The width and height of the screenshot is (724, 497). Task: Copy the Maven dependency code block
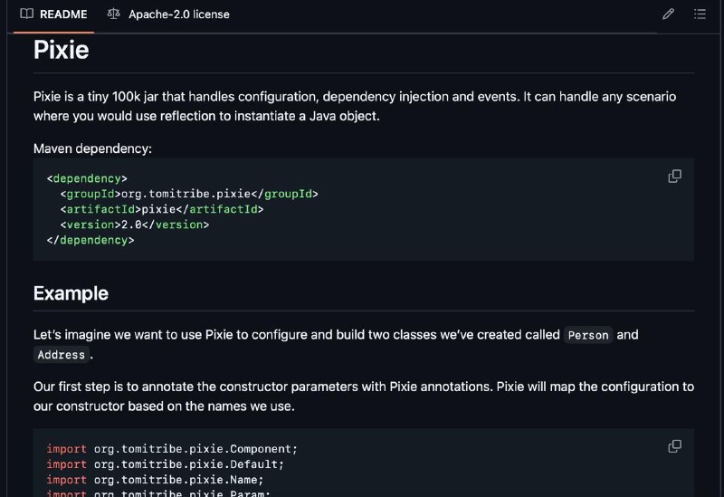click(674, 176)
